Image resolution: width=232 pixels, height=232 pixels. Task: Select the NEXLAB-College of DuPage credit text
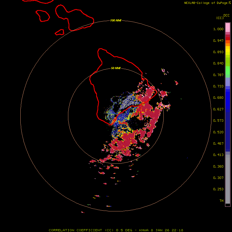click(206, 3)
